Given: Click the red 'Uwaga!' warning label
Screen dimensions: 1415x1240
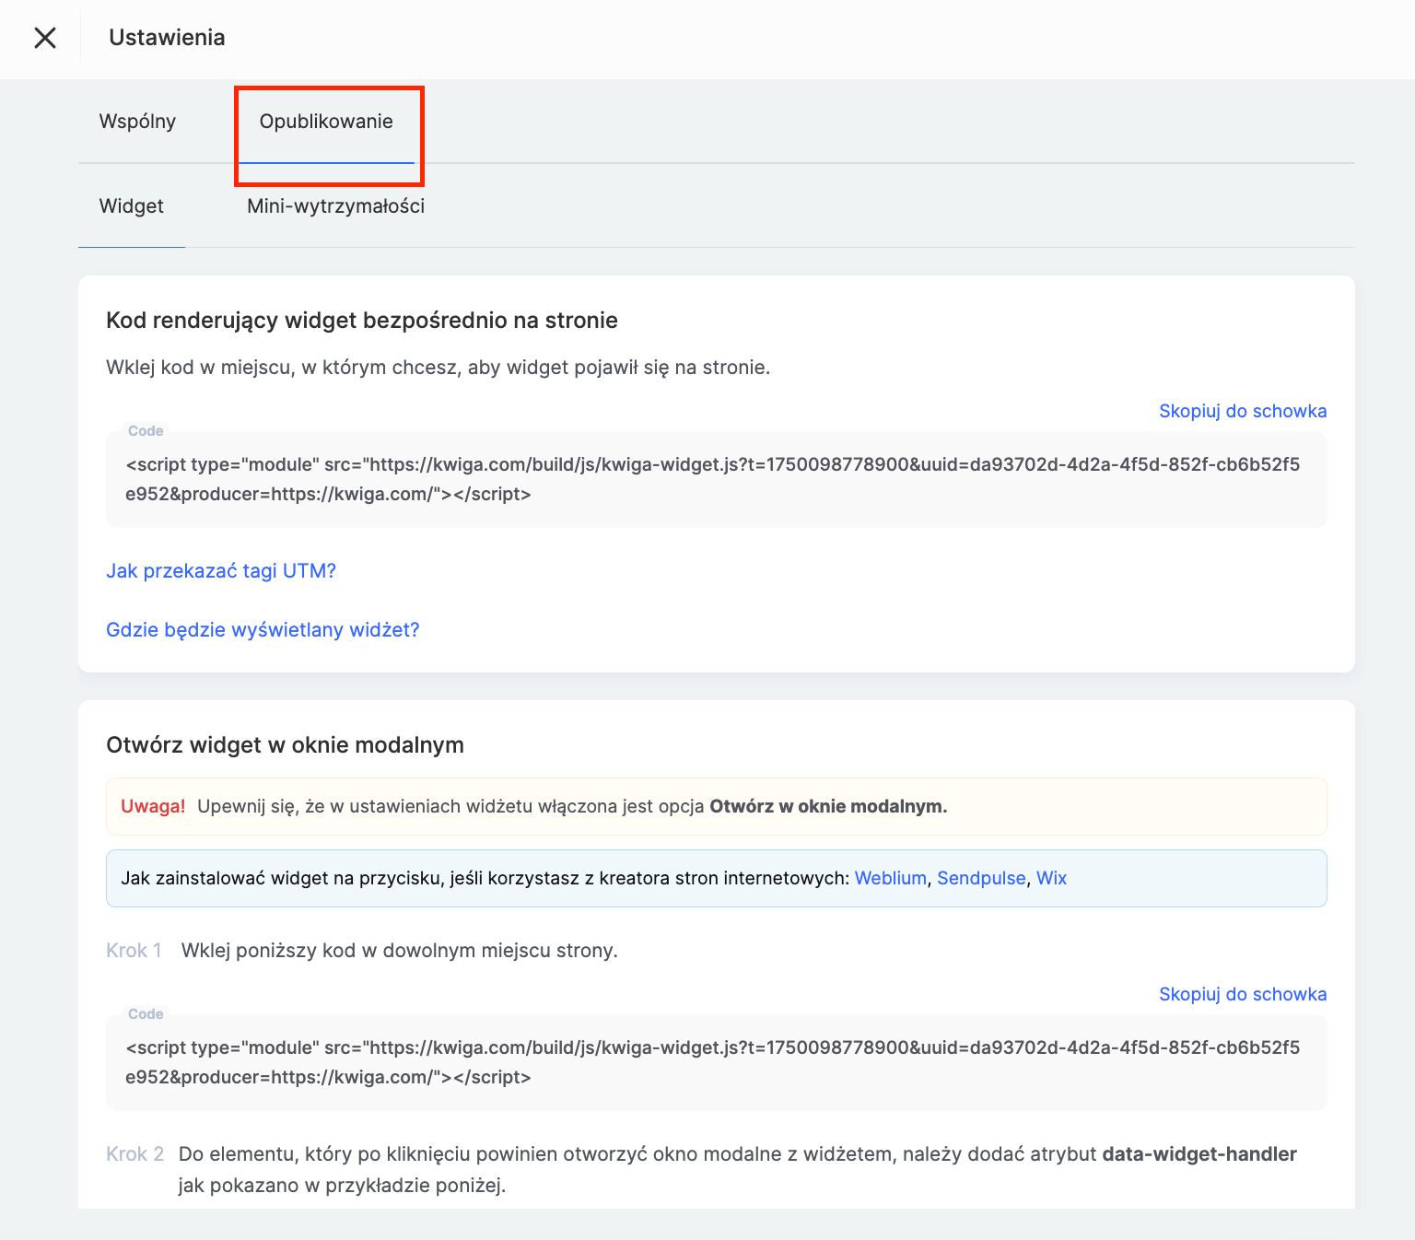Looking at the screenshot, I should tap(153, 806).
